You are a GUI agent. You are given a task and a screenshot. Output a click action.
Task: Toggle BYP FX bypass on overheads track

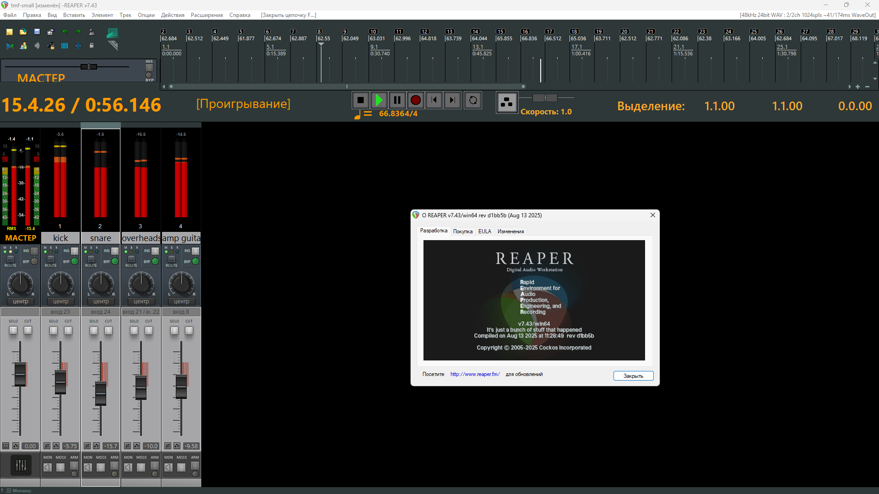[155, 262]
